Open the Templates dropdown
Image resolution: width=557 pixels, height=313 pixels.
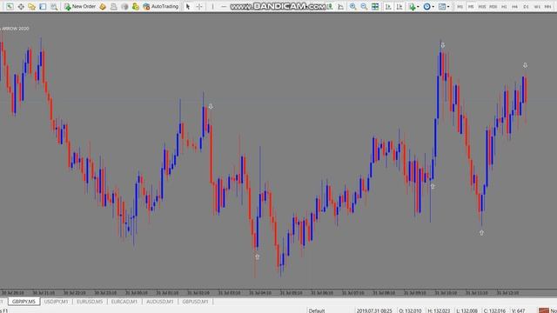(x=444, y=6)
